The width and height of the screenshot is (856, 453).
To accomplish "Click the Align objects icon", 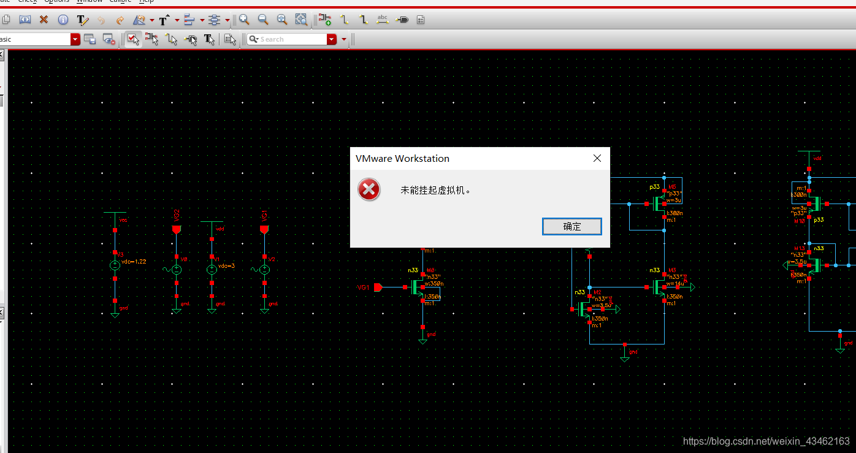I will [x=189, y=20].
